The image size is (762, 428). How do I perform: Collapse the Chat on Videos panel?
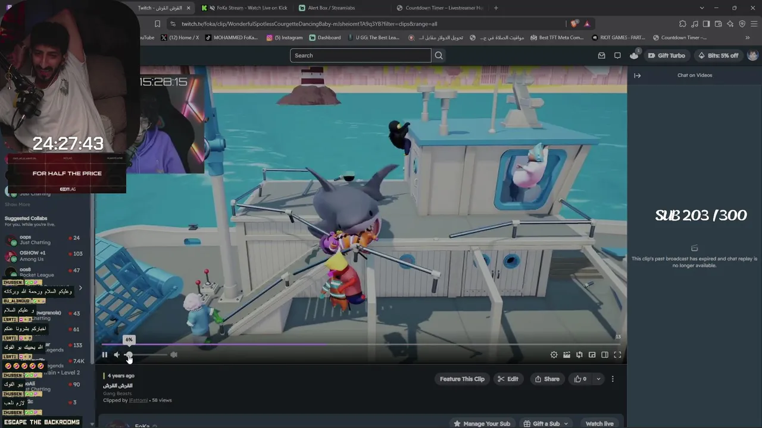637,75
